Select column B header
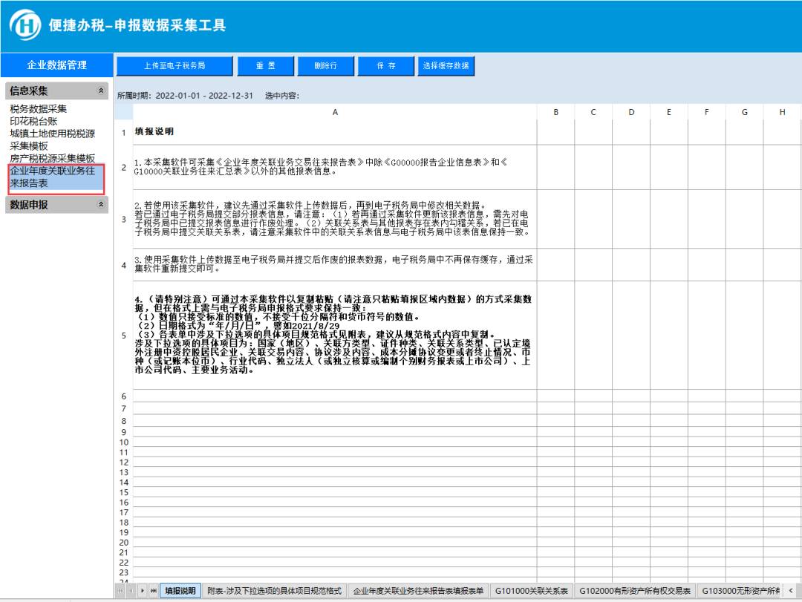 point(556,112)
